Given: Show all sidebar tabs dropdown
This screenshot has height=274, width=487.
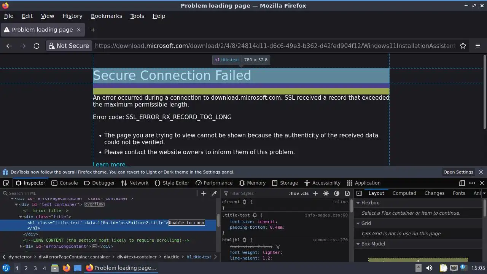Looking at the screenshot, I should (x=484, y=193).
